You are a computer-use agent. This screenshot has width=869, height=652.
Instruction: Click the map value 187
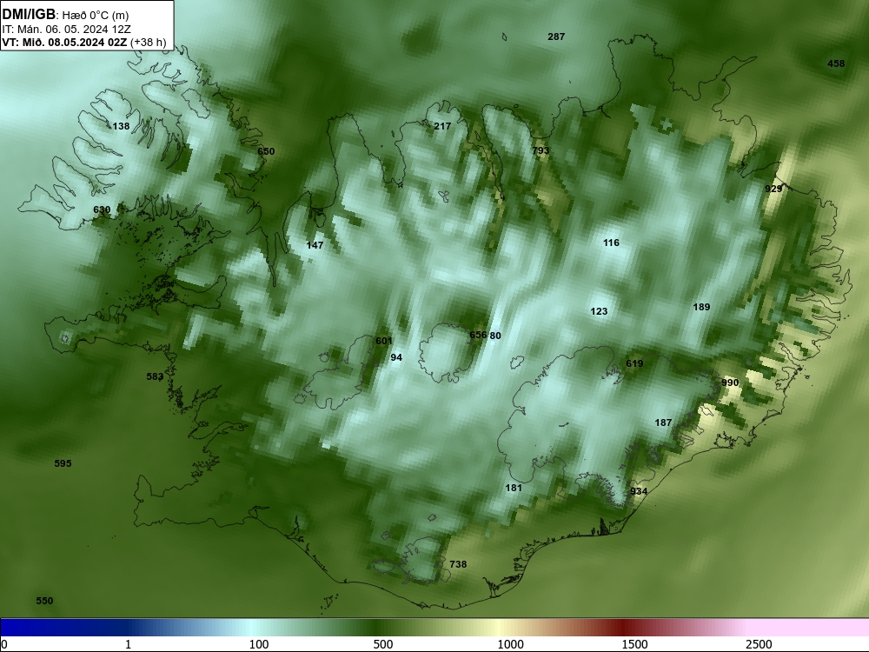663,423
